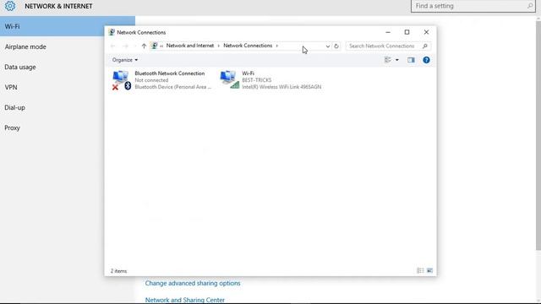Image resolution: width=541 pixels, height=304 pixels.
Task: Close the Network Connections window
Action: [x=426, y=32]
